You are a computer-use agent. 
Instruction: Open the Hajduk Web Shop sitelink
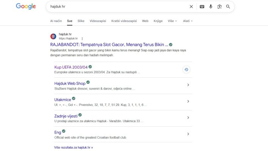pos(70,83)
